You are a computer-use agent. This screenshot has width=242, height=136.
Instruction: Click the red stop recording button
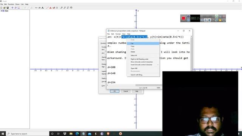(183, 19)
